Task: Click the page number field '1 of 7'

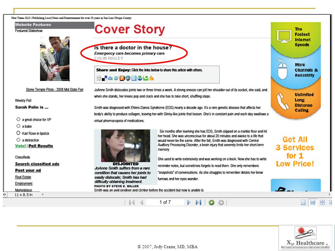Action: click(x=165, y=202)
